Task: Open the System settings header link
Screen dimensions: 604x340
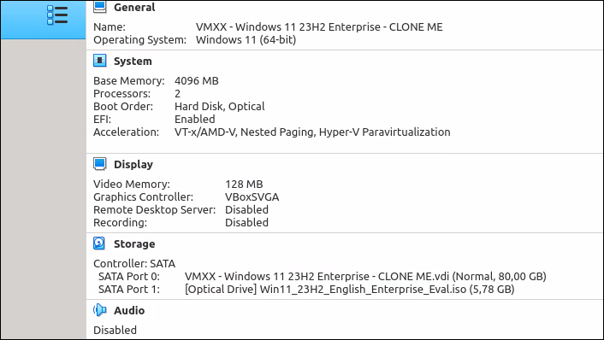Action: pyautogui.click(x=133, y=62)
